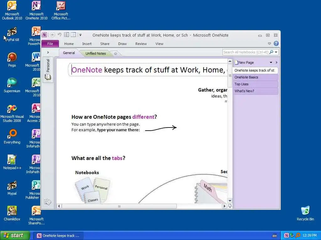The height and width of the screenshot is (240, 321).
Task: Click horizontal scrollbar left arrow
Action: coord(59,206)
